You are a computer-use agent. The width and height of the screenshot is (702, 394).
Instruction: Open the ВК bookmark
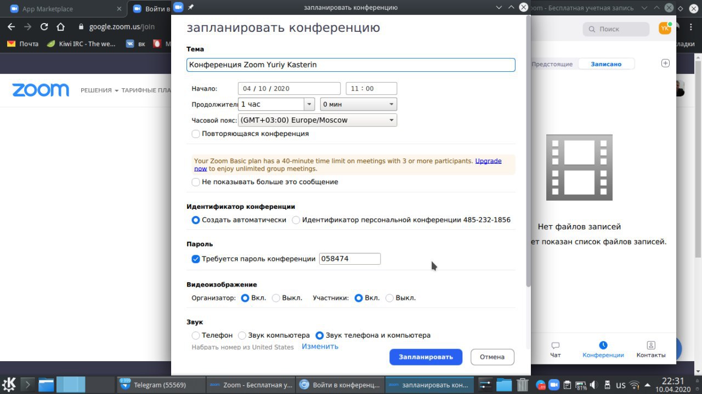tap(135, 44)
